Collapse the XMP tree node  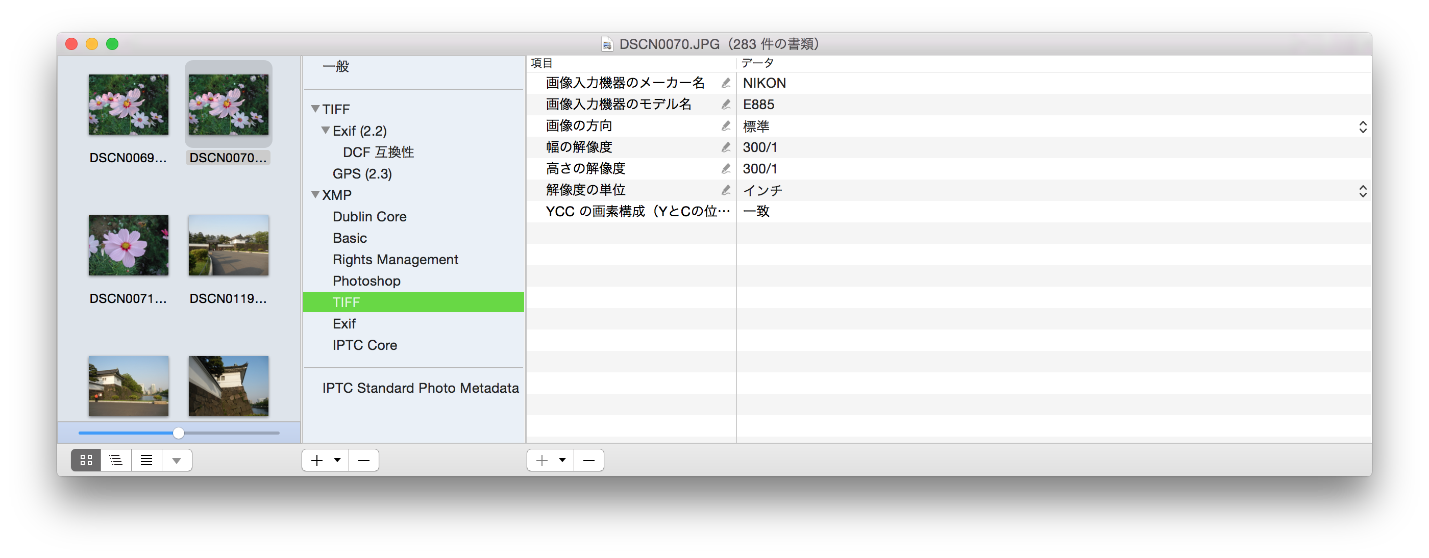tap(315, 194)
